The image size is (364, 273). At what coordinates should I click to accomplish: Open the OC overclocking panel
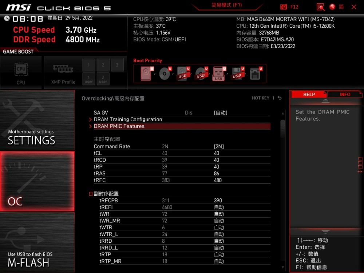coord(37,181)
